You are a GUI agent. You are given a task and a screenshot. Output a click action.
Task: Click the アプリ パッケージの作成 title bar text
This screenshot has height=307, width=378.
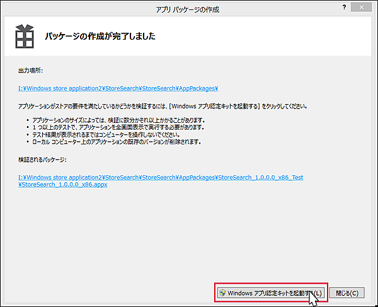coord(188,9)
